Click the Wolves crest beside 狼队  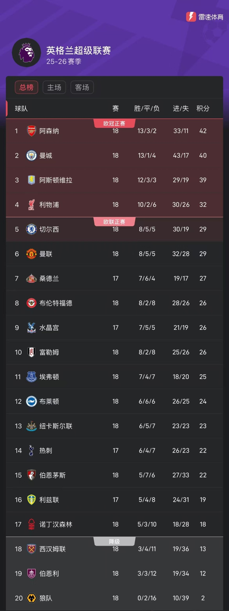pos(31,598)
